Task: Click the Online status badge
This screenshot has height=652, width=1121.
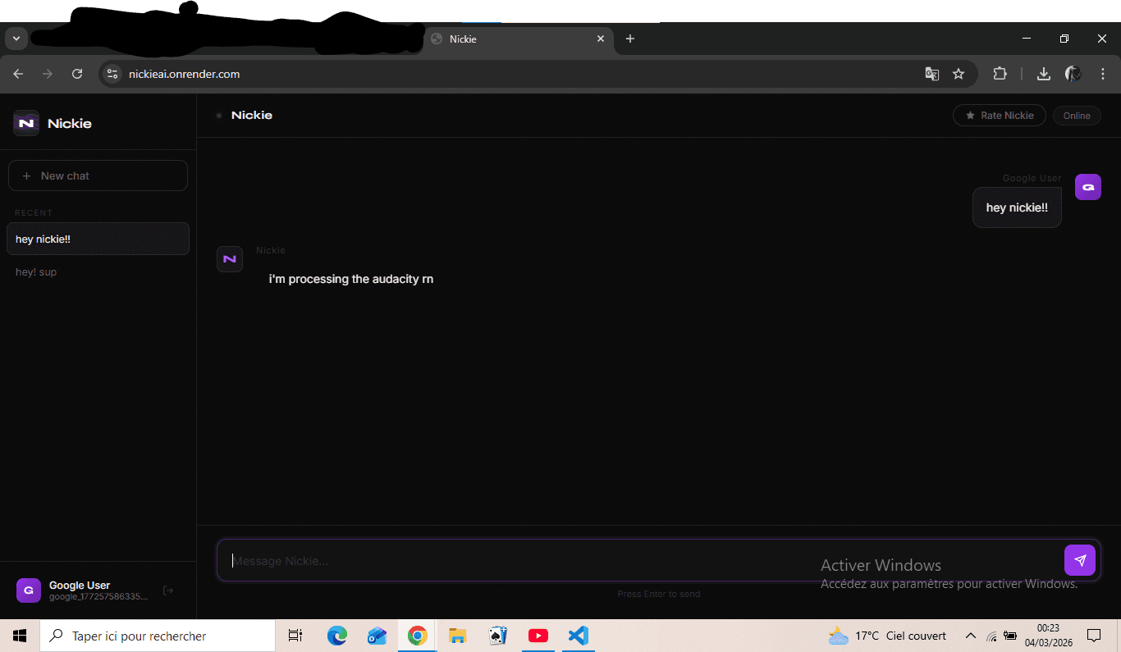Action: (x=1077, y=115)
